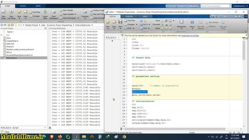Expand Find dropdown in Editor
Viewport: 249px width, 140px height.
(149, 28)
